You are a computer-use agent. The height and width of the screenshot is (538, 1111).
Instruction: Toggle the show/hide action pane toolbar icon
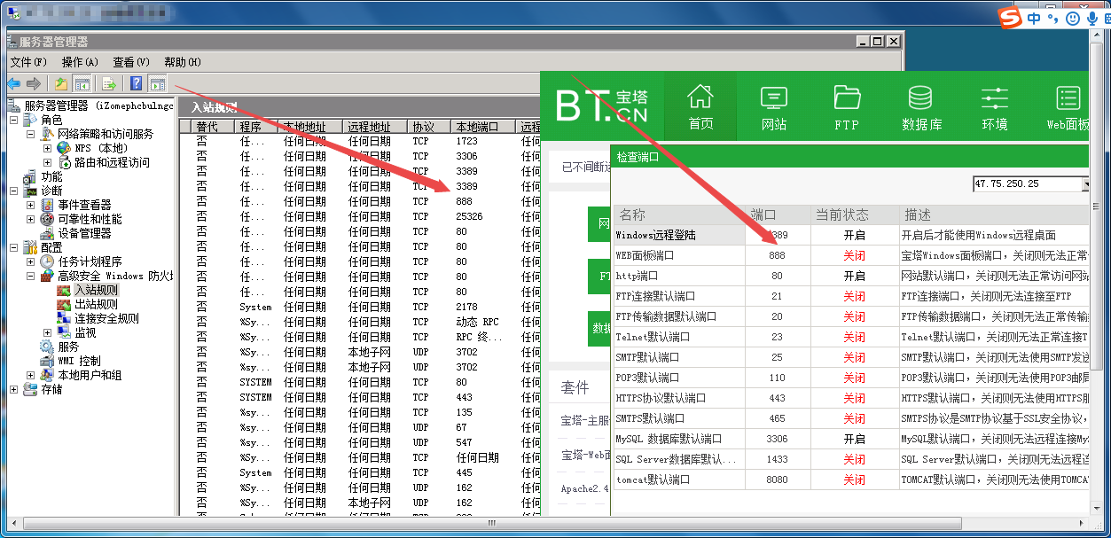pyautogui.click(x=158, y=84)
